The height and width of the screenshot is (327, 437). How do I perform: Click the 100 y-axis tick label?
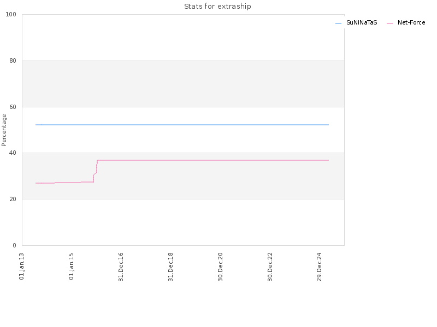point(11,15)
